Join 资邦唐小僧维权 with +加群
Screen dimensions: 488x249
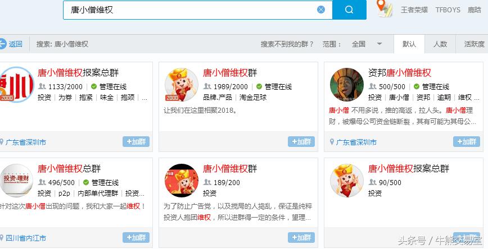pyautogui.click(x=467, y=141)
